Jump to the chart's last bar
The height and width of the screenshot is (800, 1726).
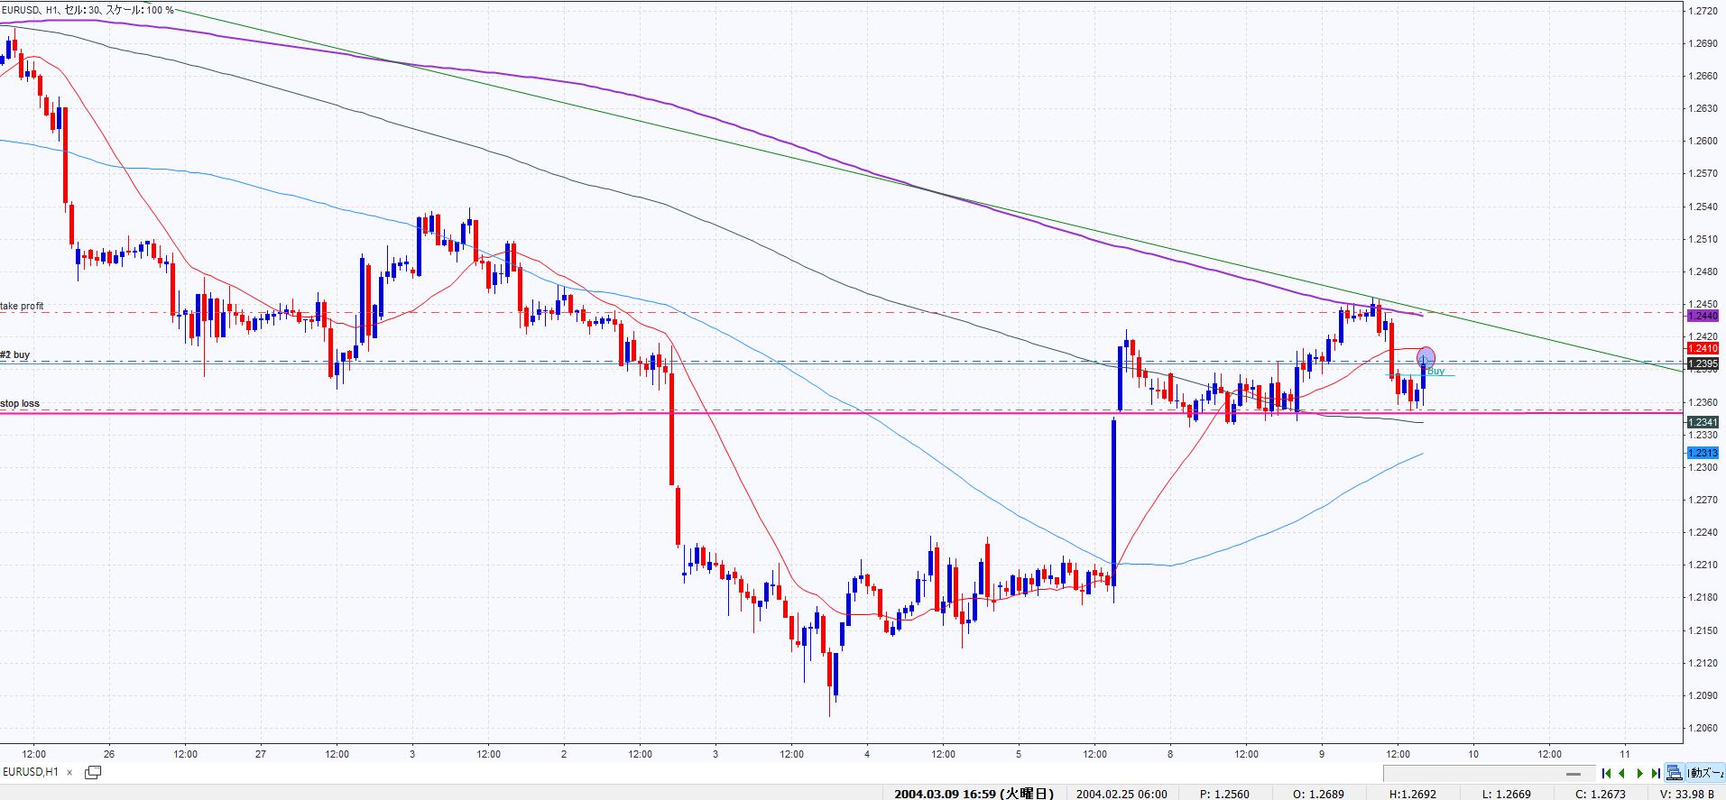click(1656, 773)
